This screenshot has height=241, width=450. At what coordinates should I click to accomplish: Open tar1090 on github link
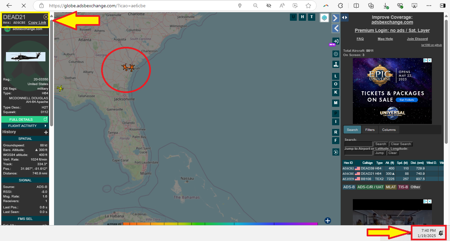click(432, 45)
